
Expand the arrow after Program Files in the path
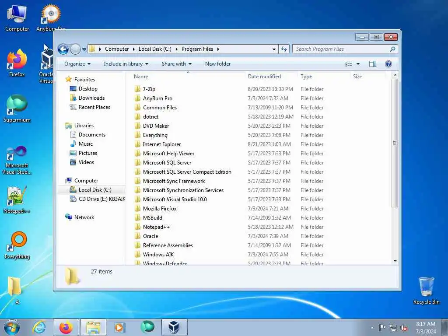218,49
